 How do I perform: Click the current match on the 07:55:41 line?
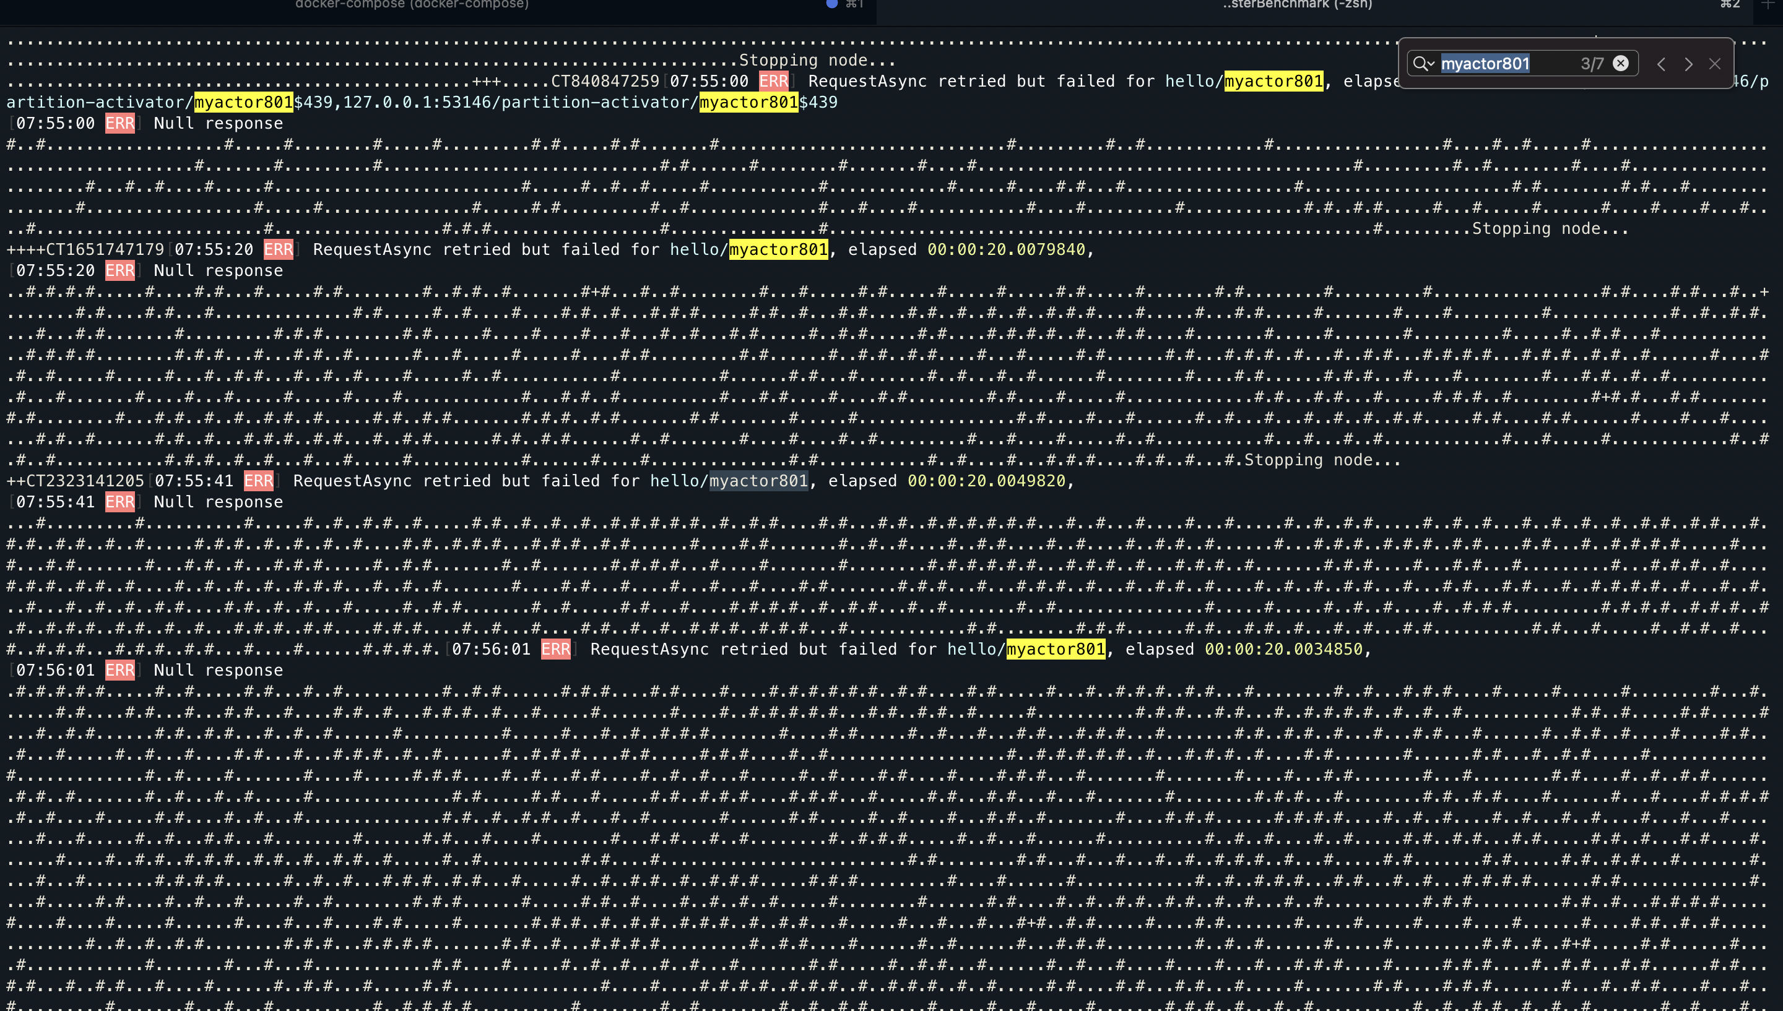(x=758, y=481)
